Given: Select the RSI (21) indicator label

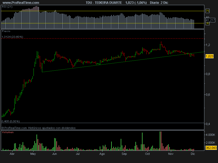Looking at the screenshot, I should point(7,7).
